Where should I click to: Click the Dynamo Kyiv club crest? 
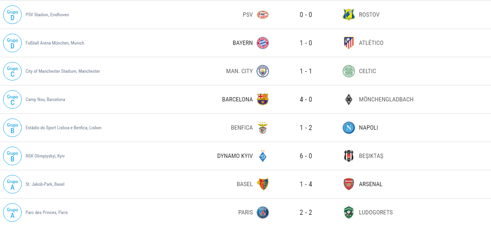[263, 156]
